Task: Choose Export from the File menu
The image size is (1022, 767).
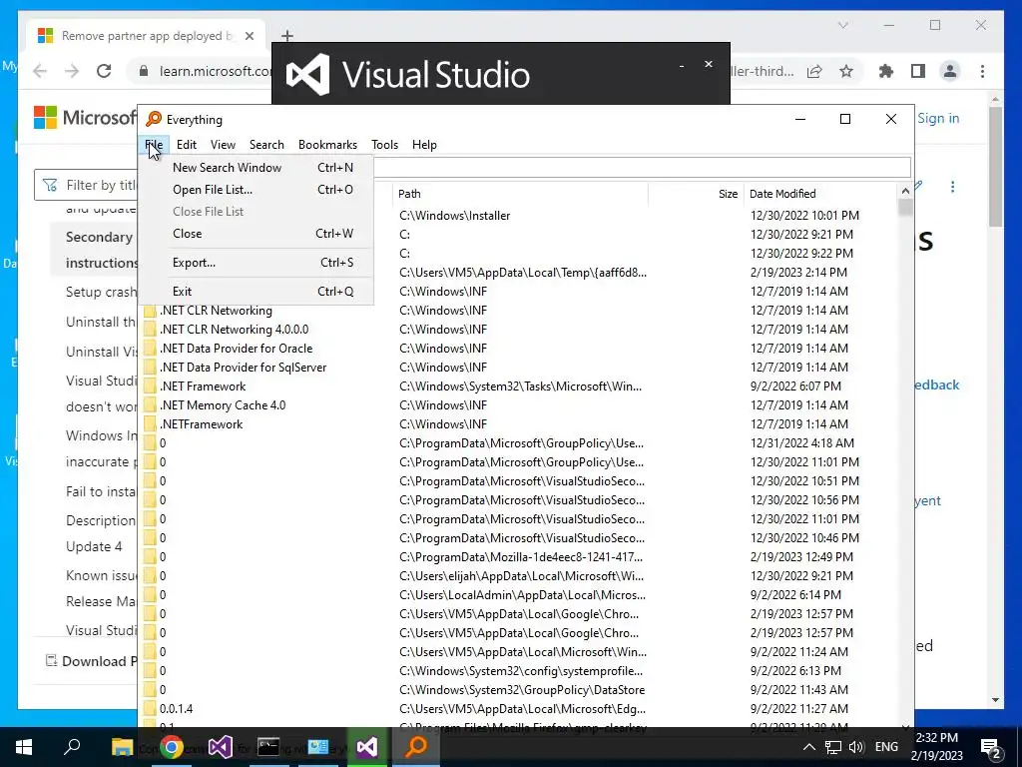Action: pyautogui.click(x=256, y=263)
